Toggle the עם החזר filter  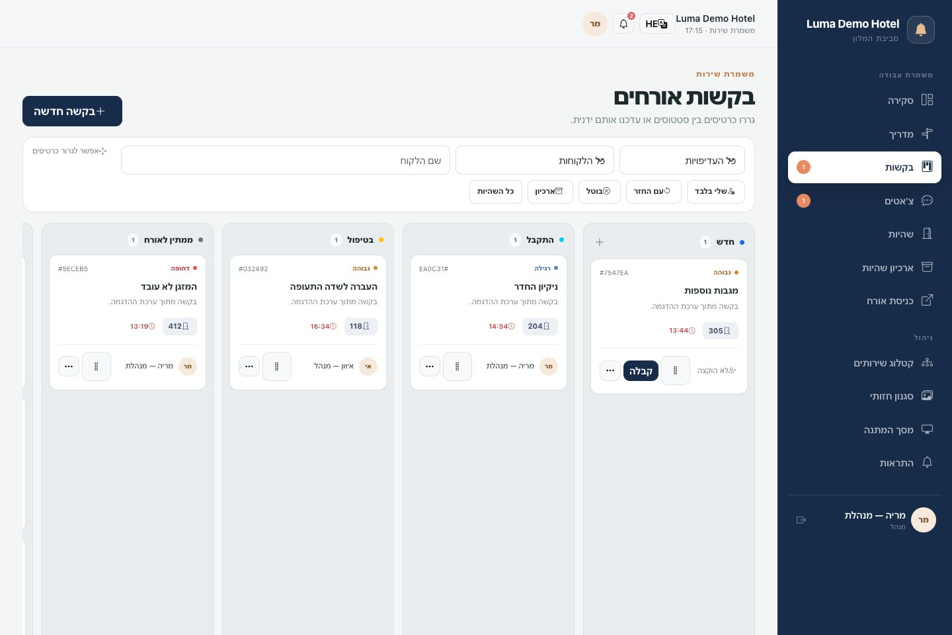pos(653,192)
